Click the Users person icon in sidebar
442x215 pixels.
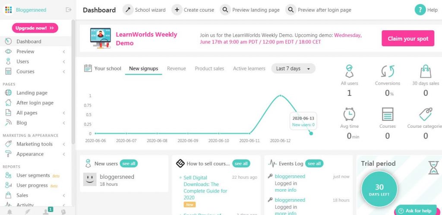9,61
